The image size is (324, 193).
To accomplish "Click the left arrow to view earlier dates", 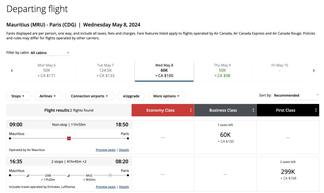I will point(12,70).
